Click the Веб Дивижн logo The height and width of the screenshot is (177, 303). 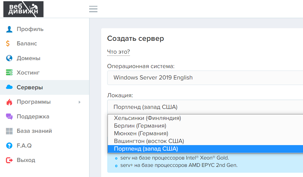(23, 9)
